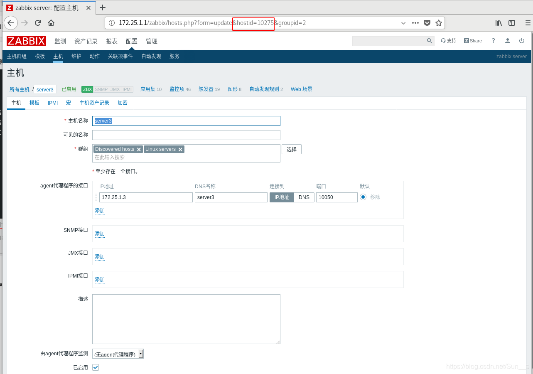Open the 自动发现规则 2 link

click(266, 89)
